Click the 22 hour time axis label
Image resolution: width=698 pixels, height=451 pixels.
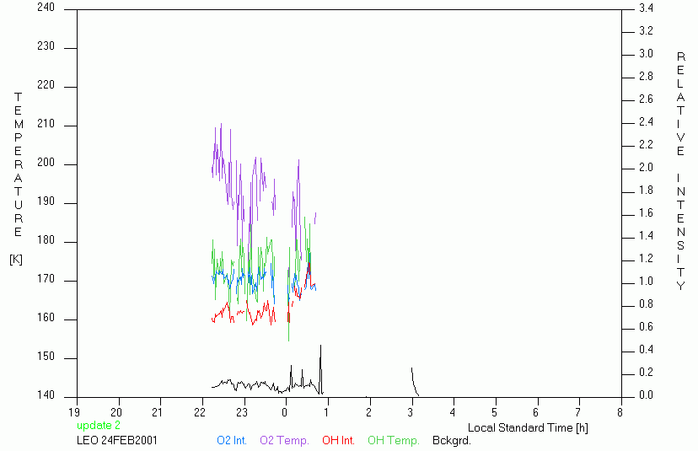point(200,412)
